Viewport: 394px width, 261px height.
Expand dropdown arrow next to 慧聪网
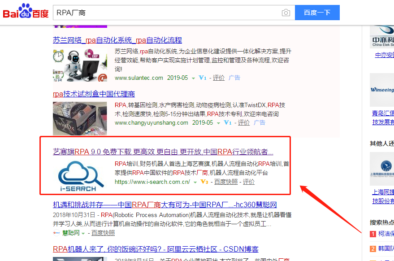[x=83, y=234]
